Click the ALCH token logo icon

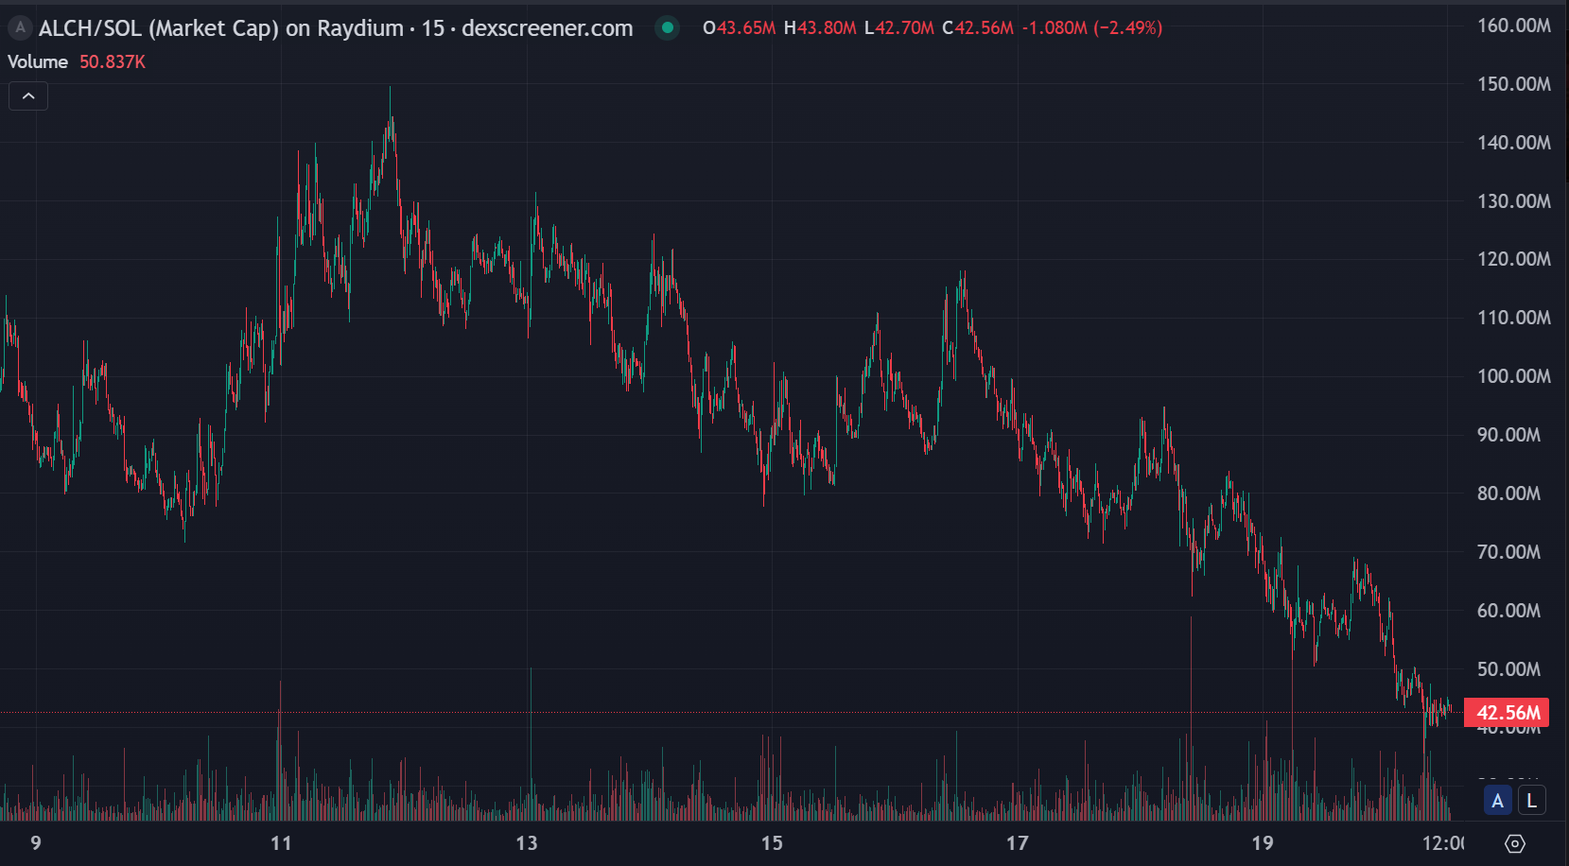(x=20, y=27)
